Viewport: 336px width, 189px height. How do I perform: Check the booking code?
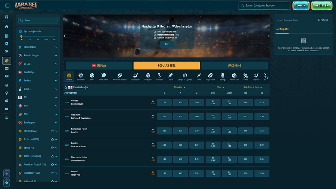(323, 20)
